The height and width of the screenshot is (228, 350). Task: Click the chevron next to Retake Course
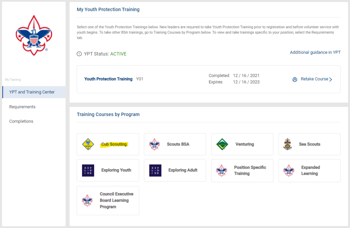pyautogui.click(x=331, y=79)
